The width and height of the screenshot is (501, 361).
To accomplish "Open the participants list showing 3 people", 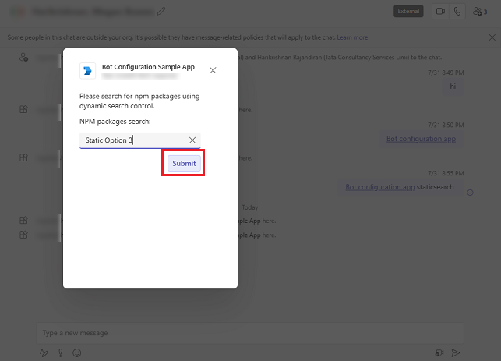I will (480, 12).
